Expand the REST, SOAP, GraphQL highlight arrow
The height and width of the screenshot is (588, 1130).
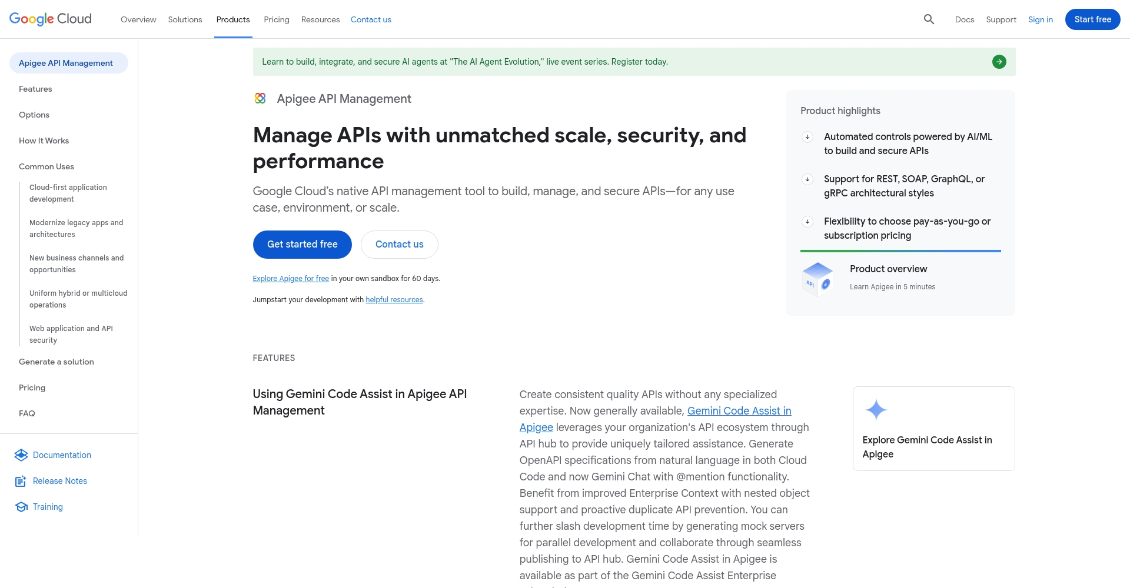tap(807, 179)
